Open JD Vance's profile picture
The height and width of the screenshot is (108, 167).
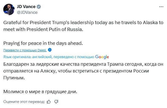9,9
